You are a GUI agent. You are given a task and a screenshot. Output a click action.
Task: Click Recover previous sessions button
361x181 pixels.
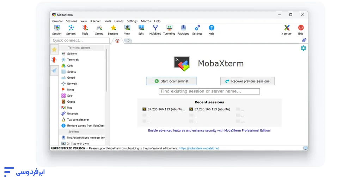point(247,81)
